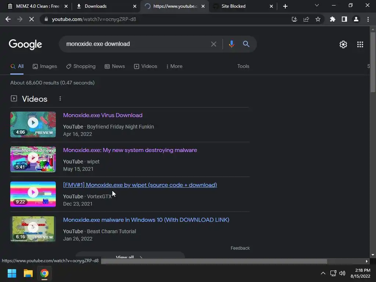The height and width of the screenshot is (282, 376).
Task: Open the Google apps grid
Action: pos(360,44)
